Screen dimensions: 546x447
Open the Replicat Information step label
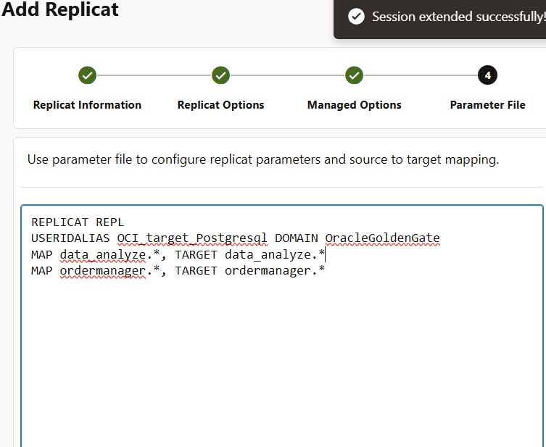coord(87,105)
